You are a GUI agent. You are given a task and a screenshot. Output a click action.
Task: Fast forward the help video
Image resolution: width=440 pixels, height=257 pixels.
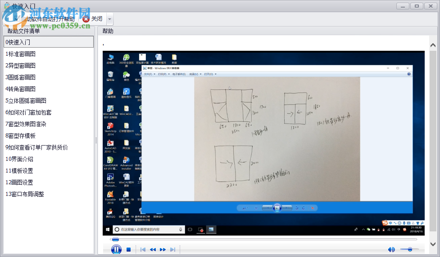click(163, 249)
